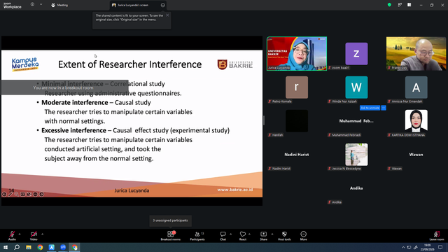Select Kartika Dewi Istiyana photo tile
Screen dimensions: 448x252
click(416, 121)
